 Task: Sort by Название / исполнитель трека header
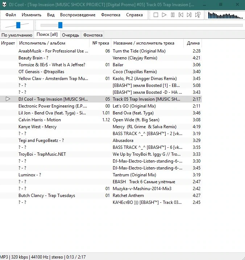pos(147,43)
